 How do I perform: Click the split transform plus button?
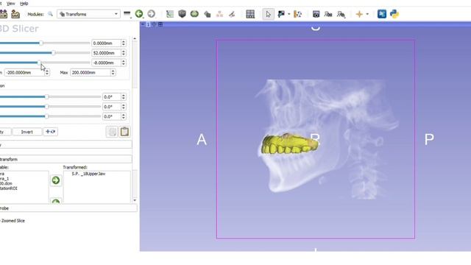50,132
